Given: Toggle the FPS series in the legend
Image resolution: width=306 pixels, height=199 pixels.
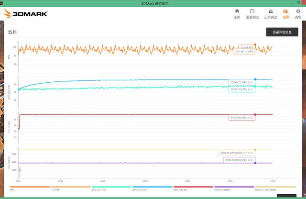Looking at the screenshot, I should coord(30,188).
